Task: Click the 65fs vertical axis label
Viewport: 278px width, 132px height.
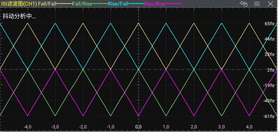Action: 269,24
